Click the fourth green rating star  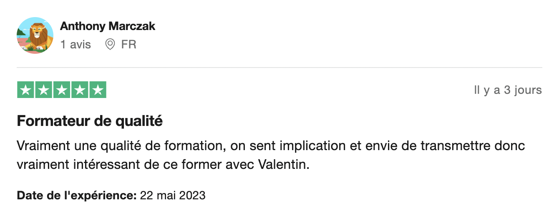point(80,90)
